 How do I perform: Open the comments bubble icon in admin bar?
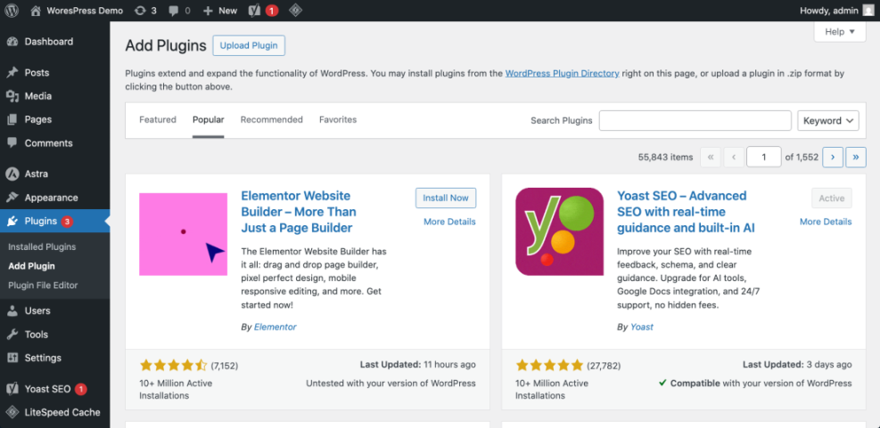(174, 10)
